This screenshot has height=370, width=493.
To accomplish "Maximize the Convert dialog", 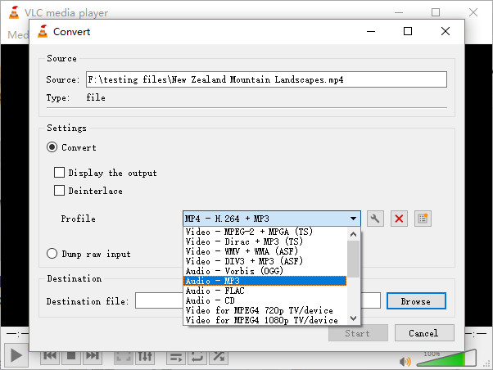I will coord(408,31).
